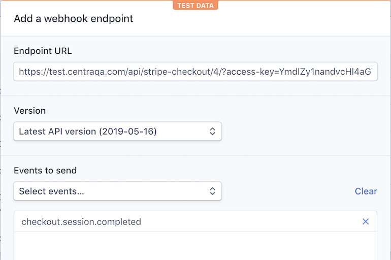Click the Version label
391x260 pixels.
[29, 111]
